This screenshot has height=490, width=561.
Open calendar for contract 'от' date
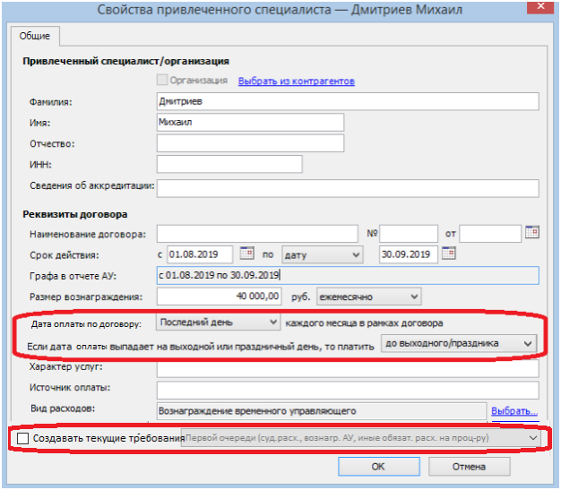[x=531, y=233]
